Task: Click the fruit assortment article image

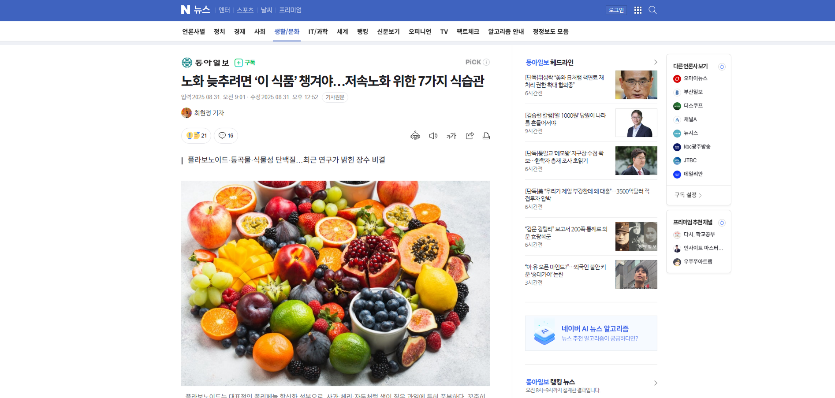Action: tap(335, 283)
